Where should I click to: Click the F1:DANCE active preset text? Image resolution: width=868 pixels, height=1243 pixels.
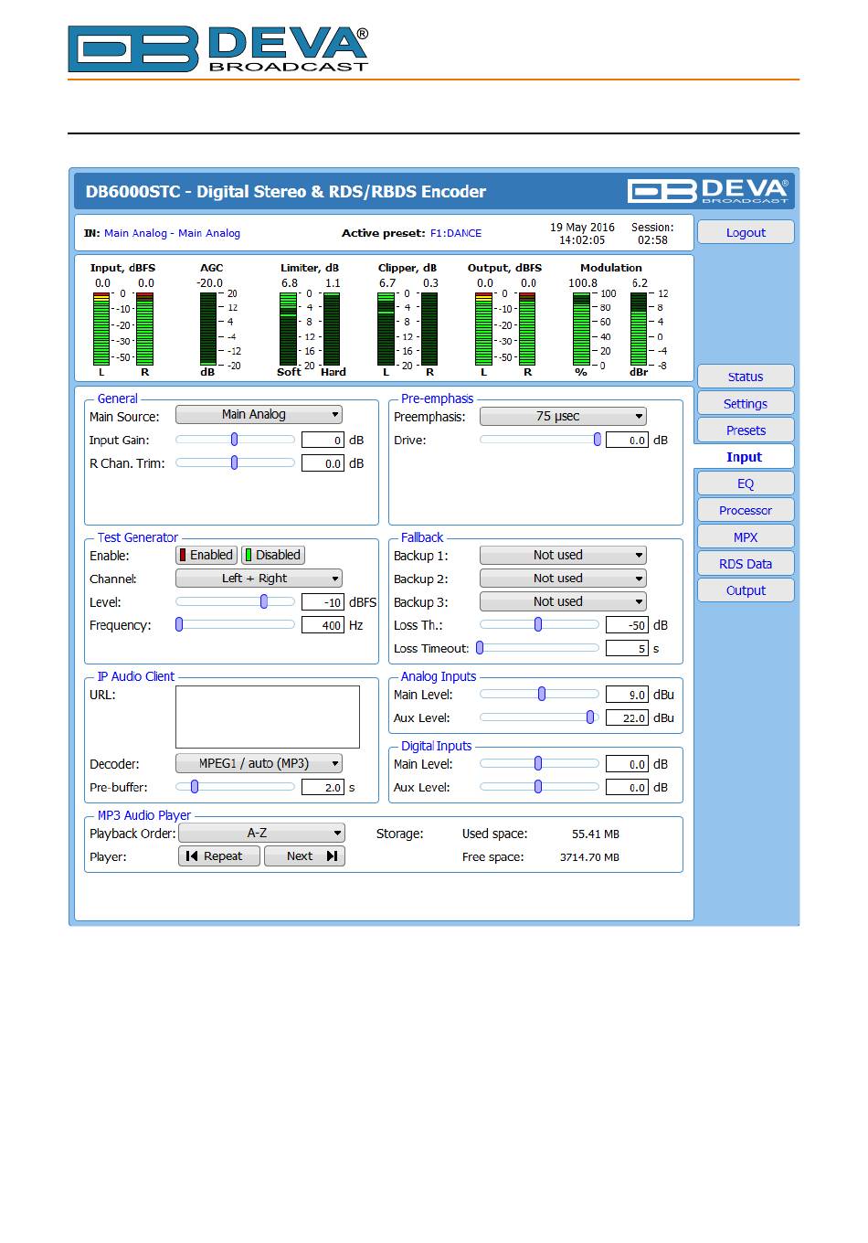456,233
